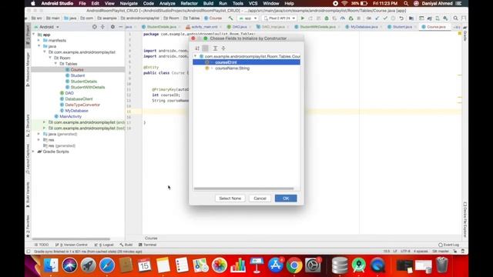Screen dimensions: 493x277
Task: Open Finder from the dock
Action: coord(51,265)
